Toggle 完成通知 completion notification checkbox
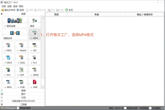Viewport: 165px width, 110px height. pos(150,108)
